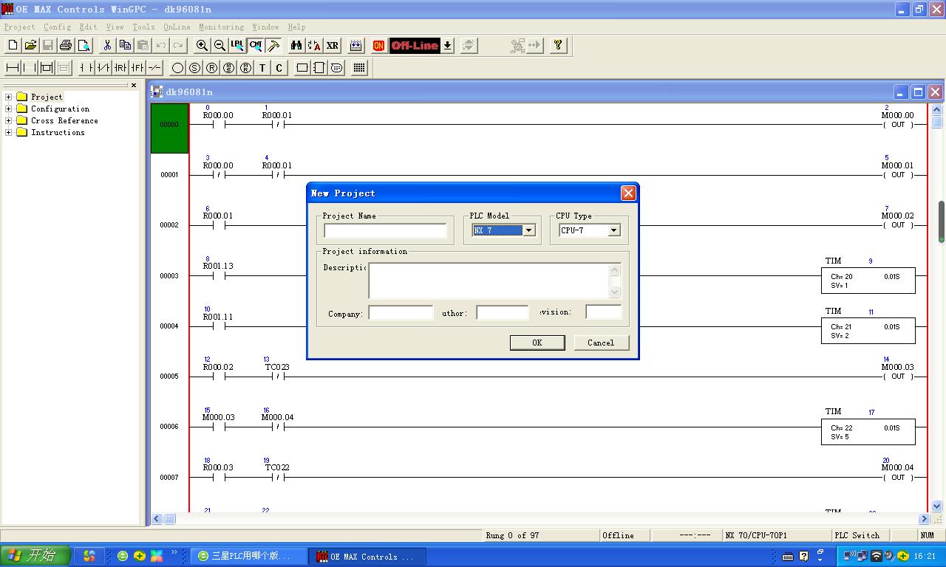
Task: Click the Zoom In magnifier icon
Action: click(x=202, y=46)
